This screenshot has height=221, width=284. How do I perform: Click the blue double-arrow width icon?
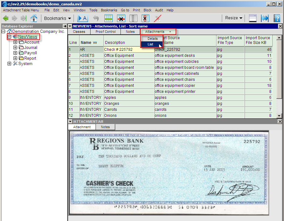coord(264,18)
